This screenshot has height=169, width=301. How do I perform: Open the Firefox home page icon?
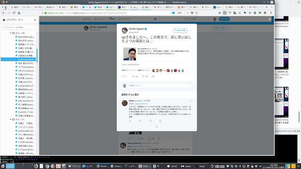click(x=19, y=13)
